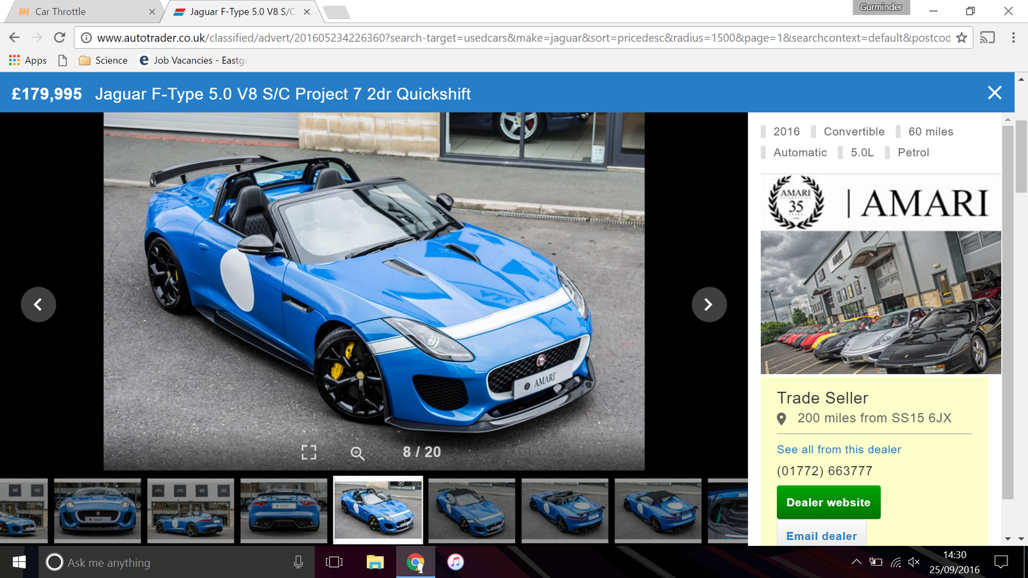
Task: Reload the page in Chrome
Action: [60, 38]
